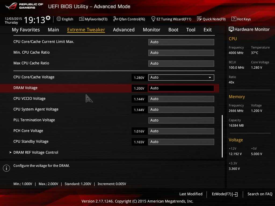Open CPU Core/Cache Voltage dropdown arrow
This screenshot has height=206, width=275.
pos(210,78)
